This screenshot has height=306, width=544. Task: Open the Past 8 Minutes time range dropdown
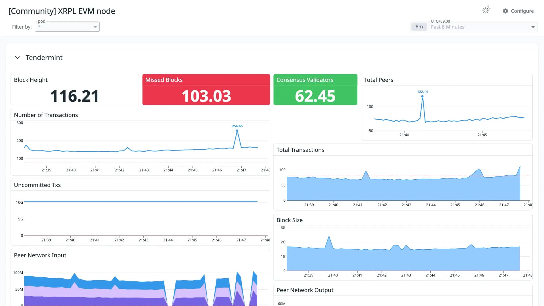click(x=474, y=27)
